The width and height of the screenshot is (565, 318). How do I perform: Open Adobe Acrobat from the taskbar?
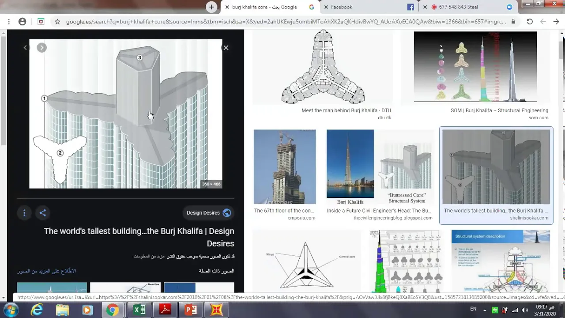click(x=165, y=310)
